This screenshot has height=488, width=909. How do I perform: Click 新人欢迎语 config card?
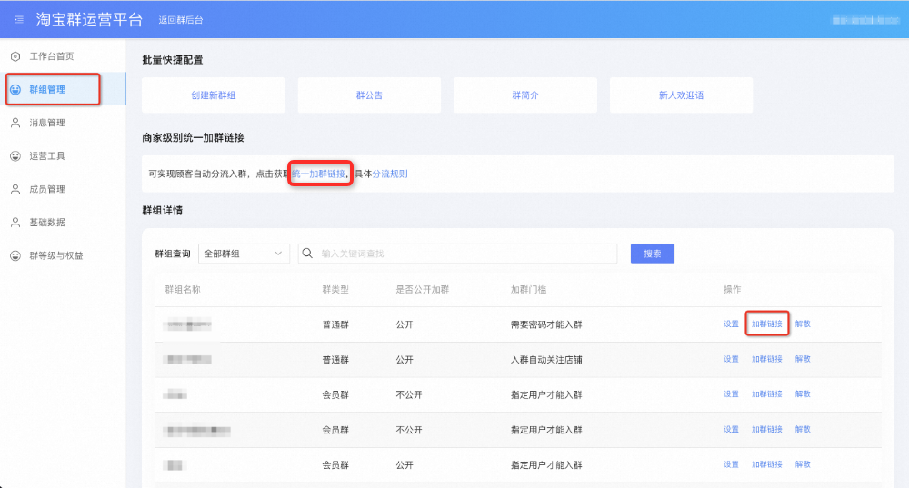[x=681, y=95]
